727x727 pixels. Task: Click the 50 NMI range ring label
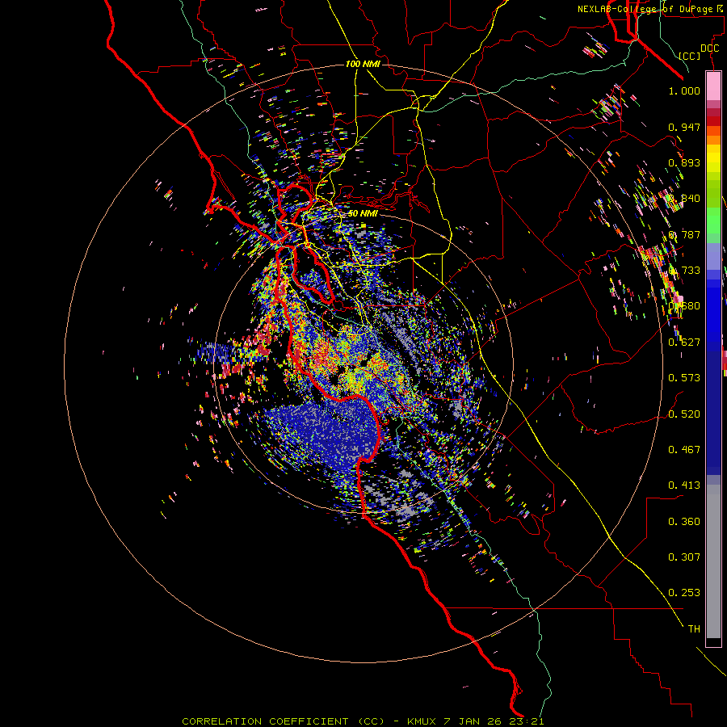pyautogui.click(x=363, y=213)
